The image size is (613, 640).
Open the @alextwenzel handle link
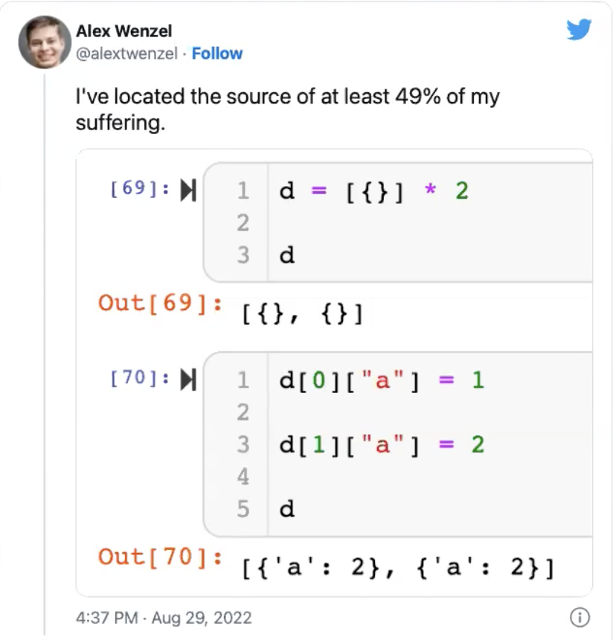127,54
